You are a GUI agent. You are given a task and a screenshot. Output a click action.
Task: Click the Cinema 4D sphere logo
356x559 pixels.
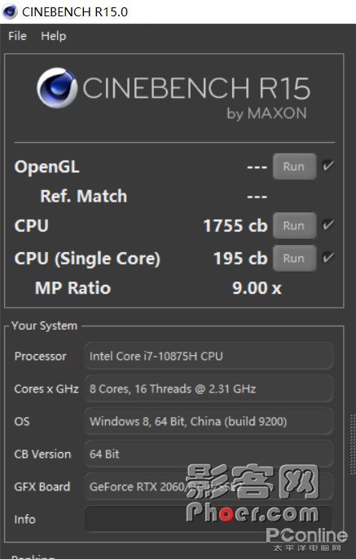57,88
